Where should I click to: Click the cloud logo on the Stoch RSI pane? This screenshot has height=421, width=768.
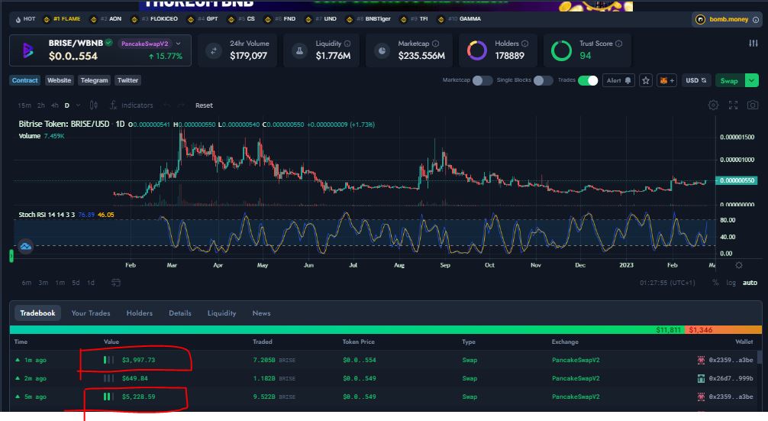pos(25,247)
